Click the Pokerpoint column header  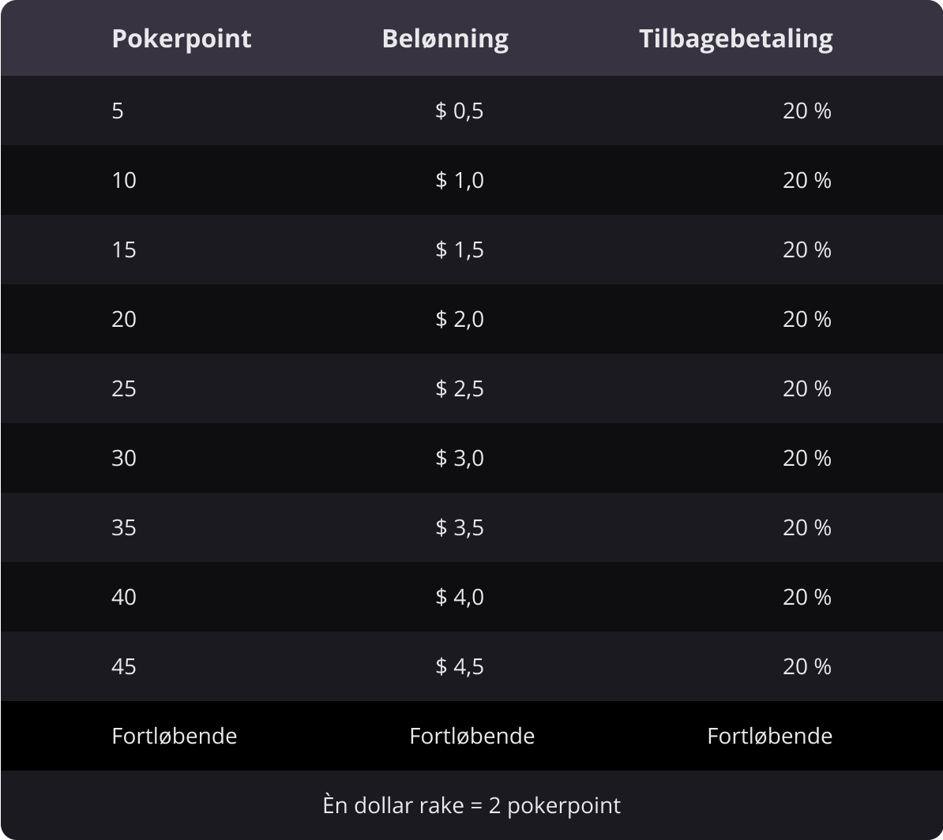click(182, 39)
